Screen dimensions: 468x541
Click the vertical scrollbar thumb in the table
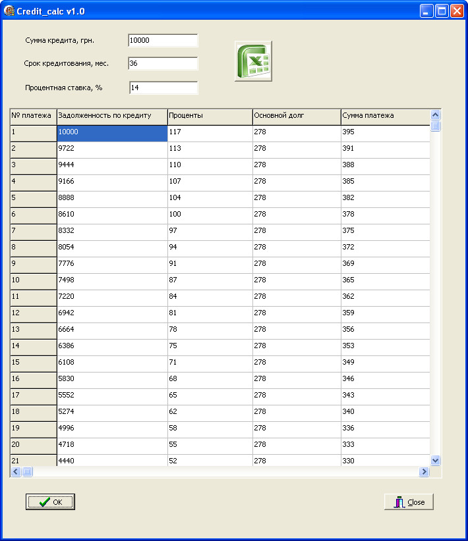(435, 126)
